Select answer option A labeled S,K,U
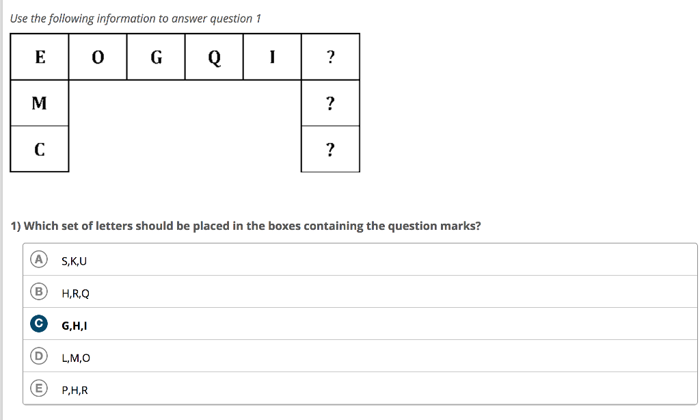The image size is (700, 420). click(x=40, y=259)
